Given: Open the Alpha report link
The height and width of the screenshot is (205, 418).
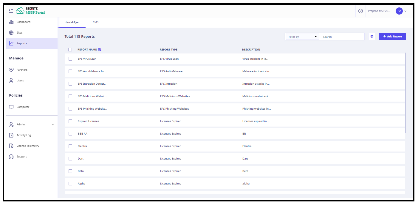Looking at the screenshot, I should point(81,184).
